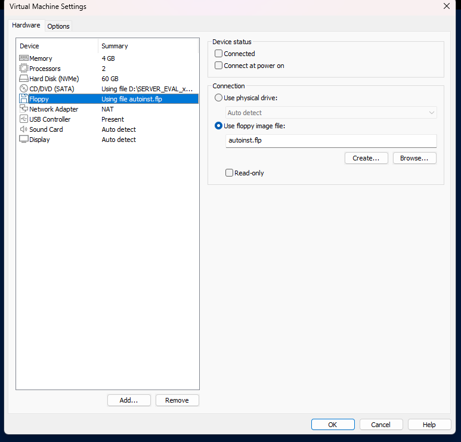The image size is (461, 442).
Task: Click the Hard Disk (NVMe) icon
Action: coord(24,79)
